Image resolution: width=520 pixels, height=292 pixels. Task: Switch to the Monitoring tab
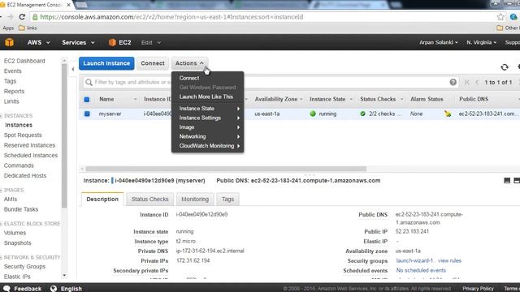195,200
